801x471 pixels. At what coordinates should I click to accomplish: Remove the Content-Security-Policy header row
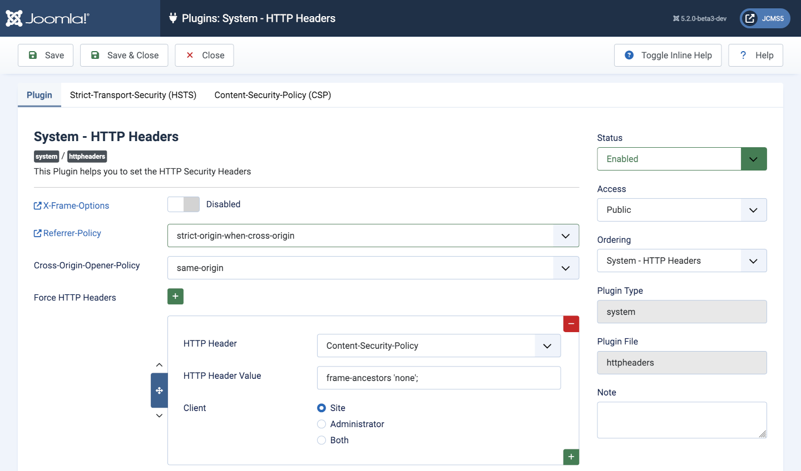[x=571, y=324]
